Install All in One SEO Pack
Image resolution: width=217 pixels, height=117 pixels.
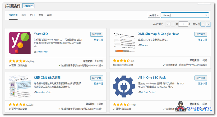201,78
